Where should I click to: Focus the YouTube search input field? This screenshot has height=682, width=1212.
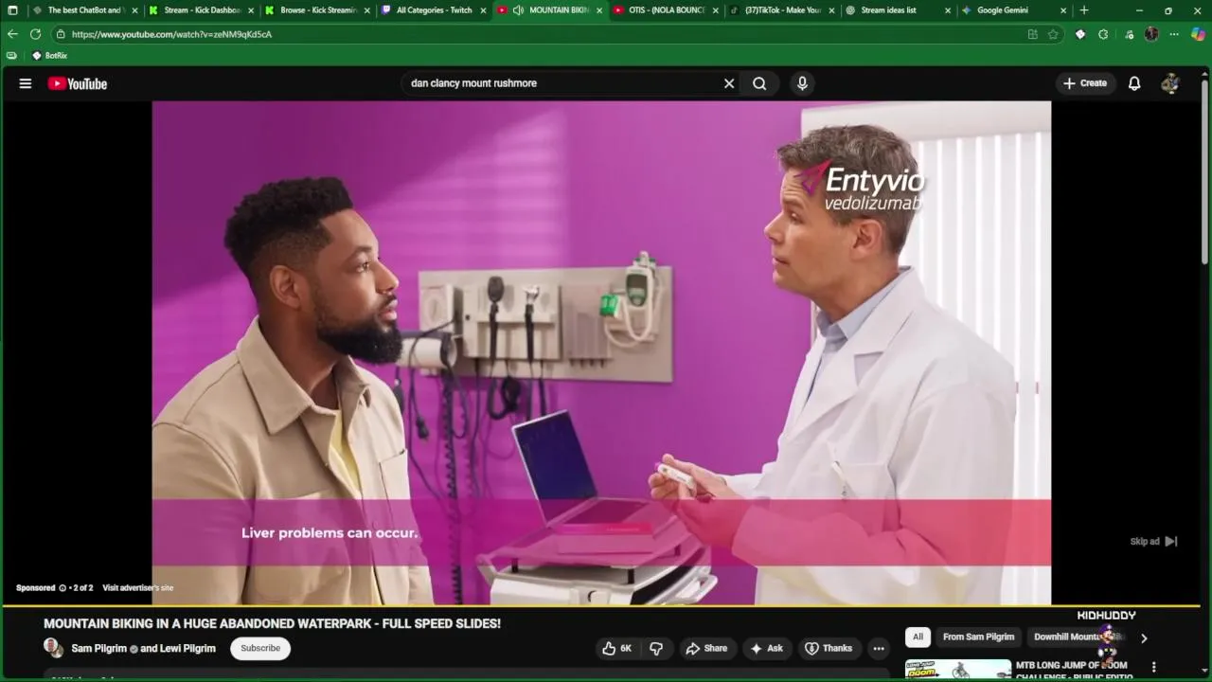click(x=563, y=83)
